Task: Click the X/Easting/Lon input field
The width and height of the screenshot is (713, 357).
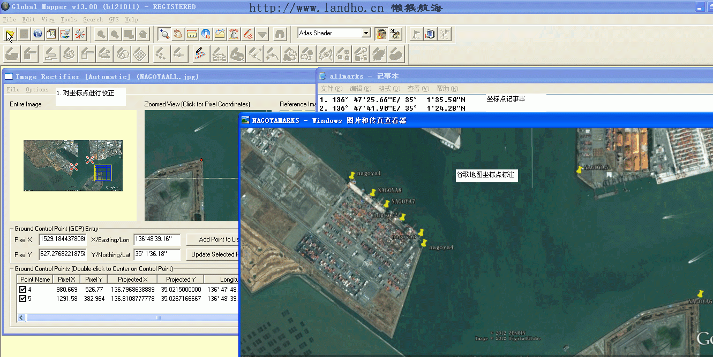Action: [x=157, y=239]
